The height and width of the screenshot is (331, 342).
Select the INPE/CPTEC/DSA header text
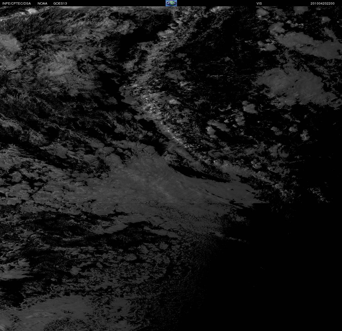17,3
